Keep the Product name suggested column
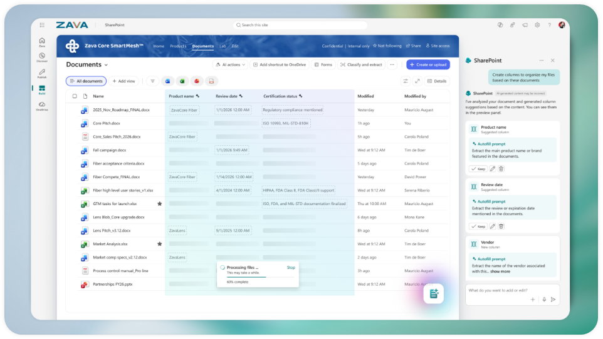The height and width of the screenshot is (339, 603). (x=478, y=169)
